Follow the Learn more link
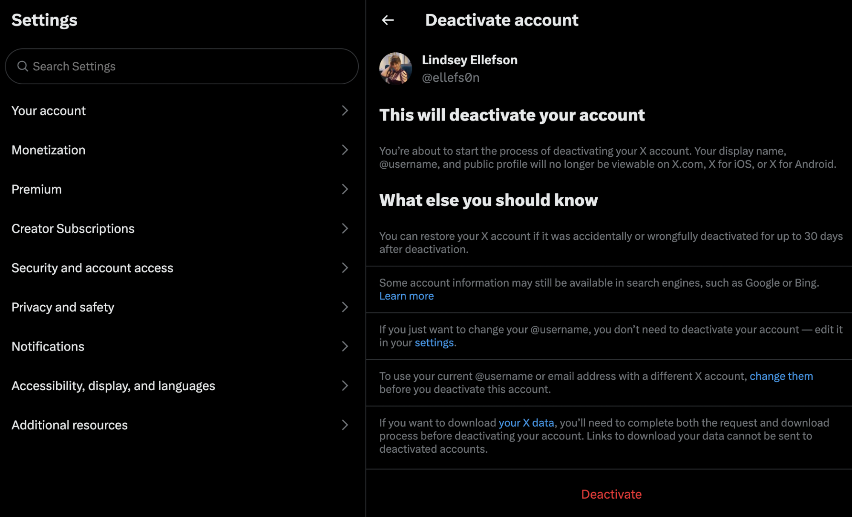 [x=406, y=296]
